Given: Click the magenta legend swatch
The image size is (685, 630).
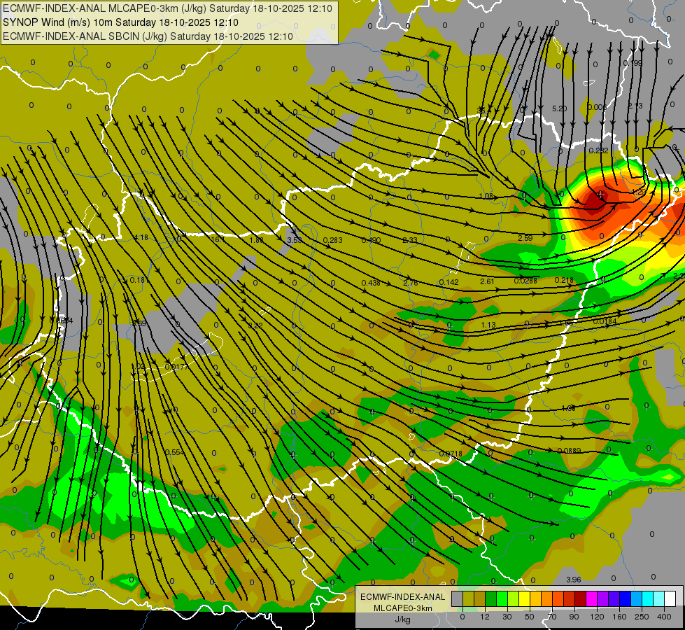Looking at the screenshot, I should (591, 598).
